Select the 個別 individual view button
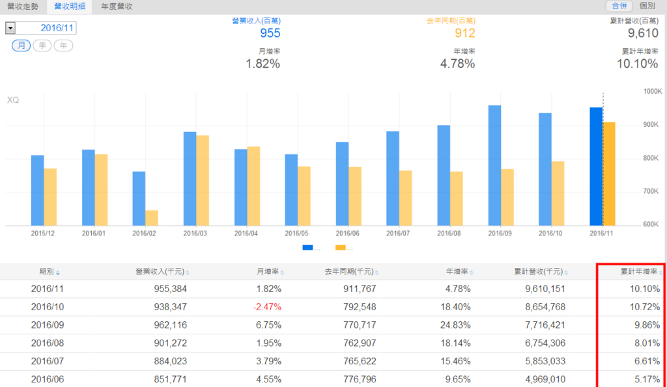 click(647, 5)
